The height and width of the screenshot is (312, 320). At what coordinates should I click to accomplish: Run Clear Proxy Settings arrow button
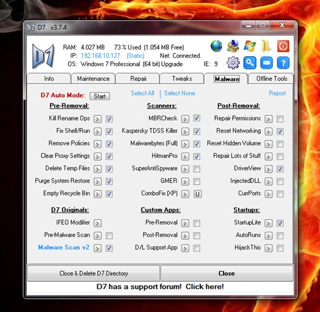click(98, 156)
